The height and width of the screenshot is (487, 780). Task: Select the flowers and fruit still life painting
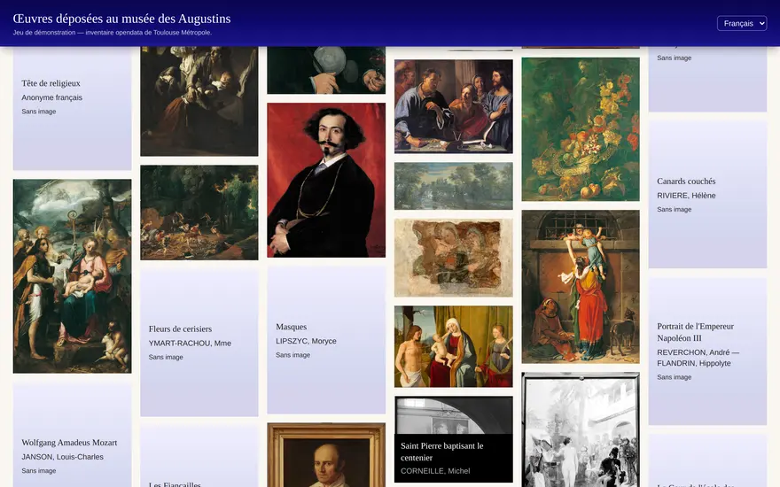coord(581,129)
